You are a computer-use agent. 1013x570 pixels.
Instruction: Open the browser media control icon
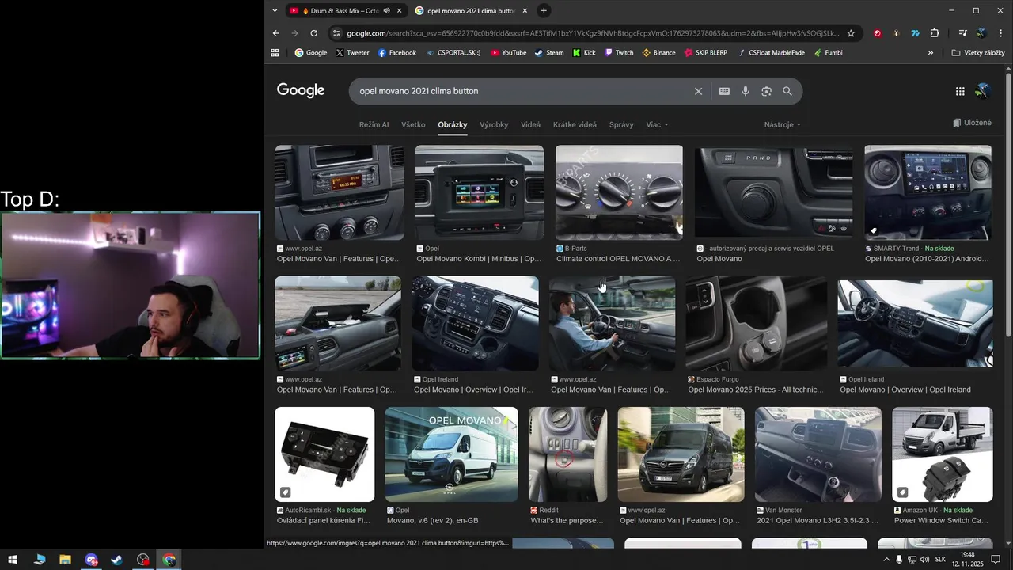click(963, 33)
